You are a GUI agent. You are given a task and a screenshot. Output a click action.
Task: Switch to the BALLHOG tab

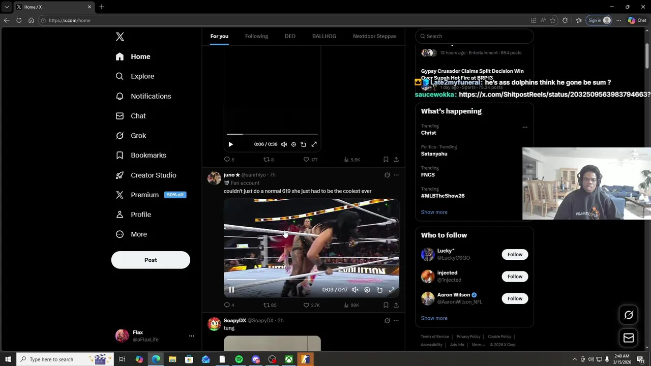click(x=324, y=36)
